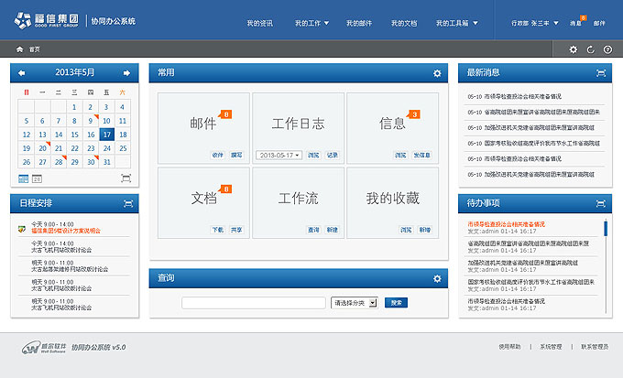Click gear icon on 常用 panel header

(437, 73)
